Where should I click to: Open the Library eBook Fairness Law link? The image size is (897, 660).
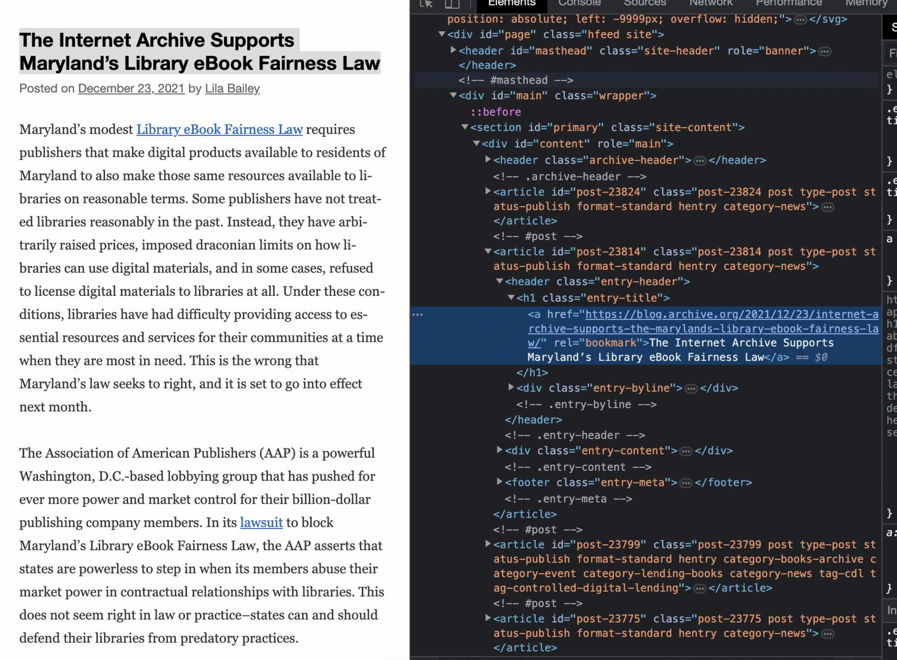click(x=219, y=130)
